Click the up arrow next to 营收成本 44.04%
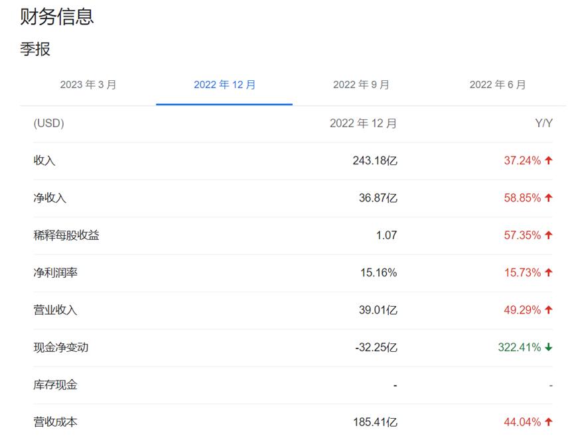The width and height of the screenshot is (574, 446). 547,421
